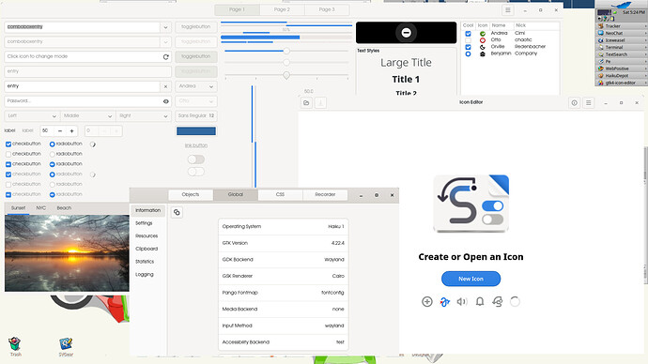Uncheck the topmost checked checkbutton
648x364 pixels.
[8, 144]
